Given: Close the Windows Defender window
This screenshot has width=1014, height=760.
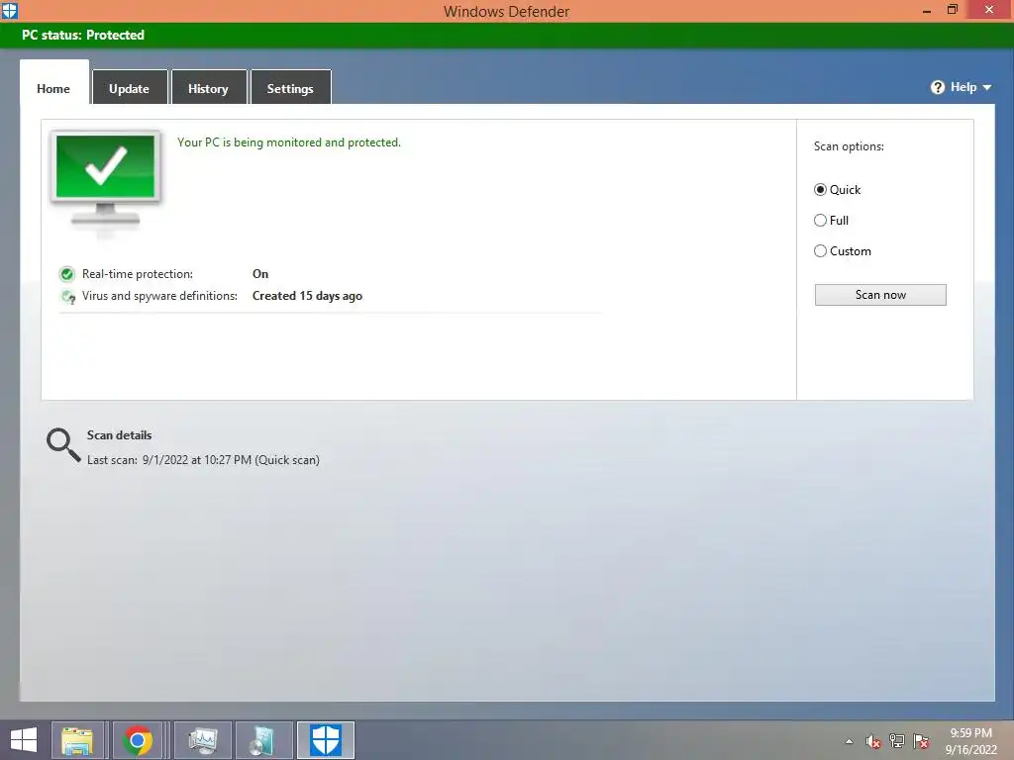Looking at the screenshot, I should 989,10.
